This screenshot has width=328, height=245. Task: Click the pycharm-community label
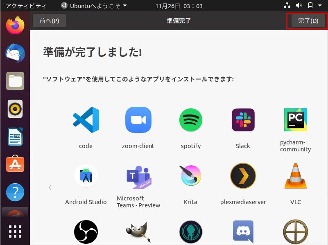[x=295, y=146]
